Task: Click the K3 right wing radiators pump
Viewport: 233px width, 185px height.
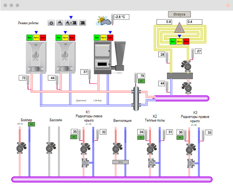Action: [x=191, y=149]
